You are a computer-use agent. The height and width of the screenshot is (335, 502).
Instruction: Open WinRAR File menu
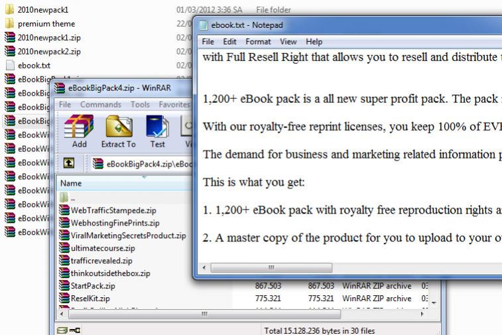point(65,104)
